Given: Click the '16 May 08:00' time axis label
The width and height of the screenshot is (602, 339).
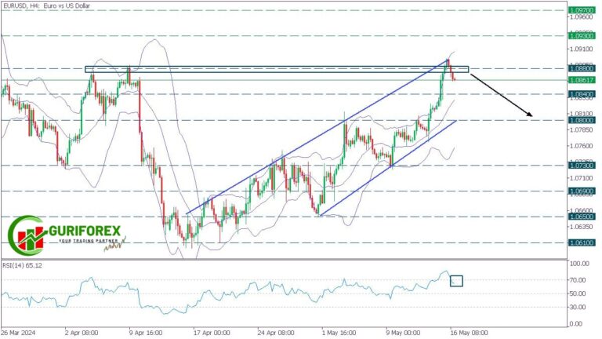Looking at the screenshot, I should coord(470,333).
